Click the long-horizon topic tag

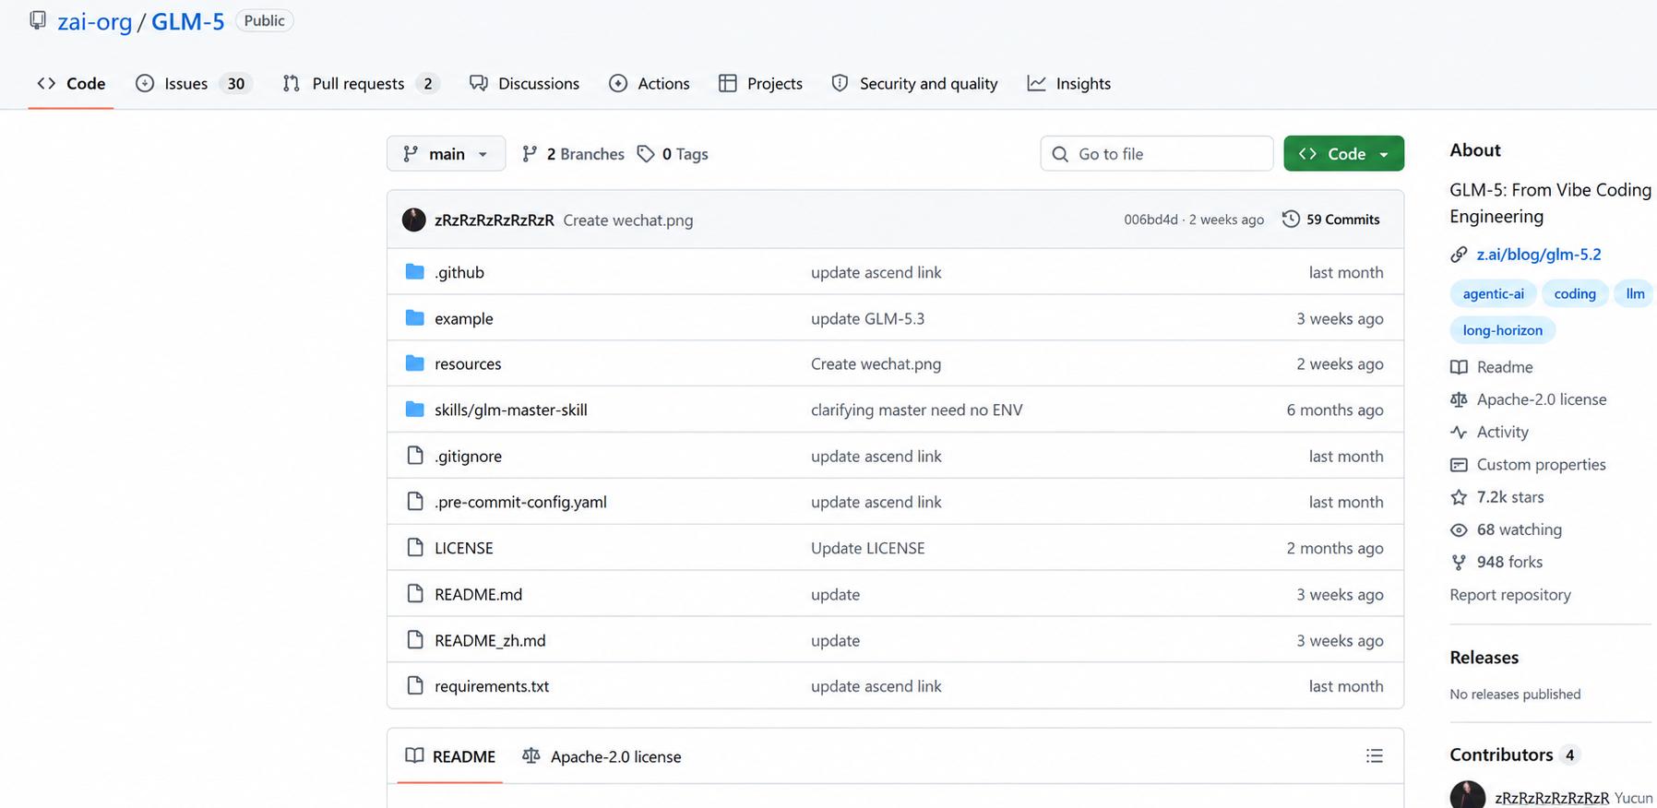click(1502, 330)
